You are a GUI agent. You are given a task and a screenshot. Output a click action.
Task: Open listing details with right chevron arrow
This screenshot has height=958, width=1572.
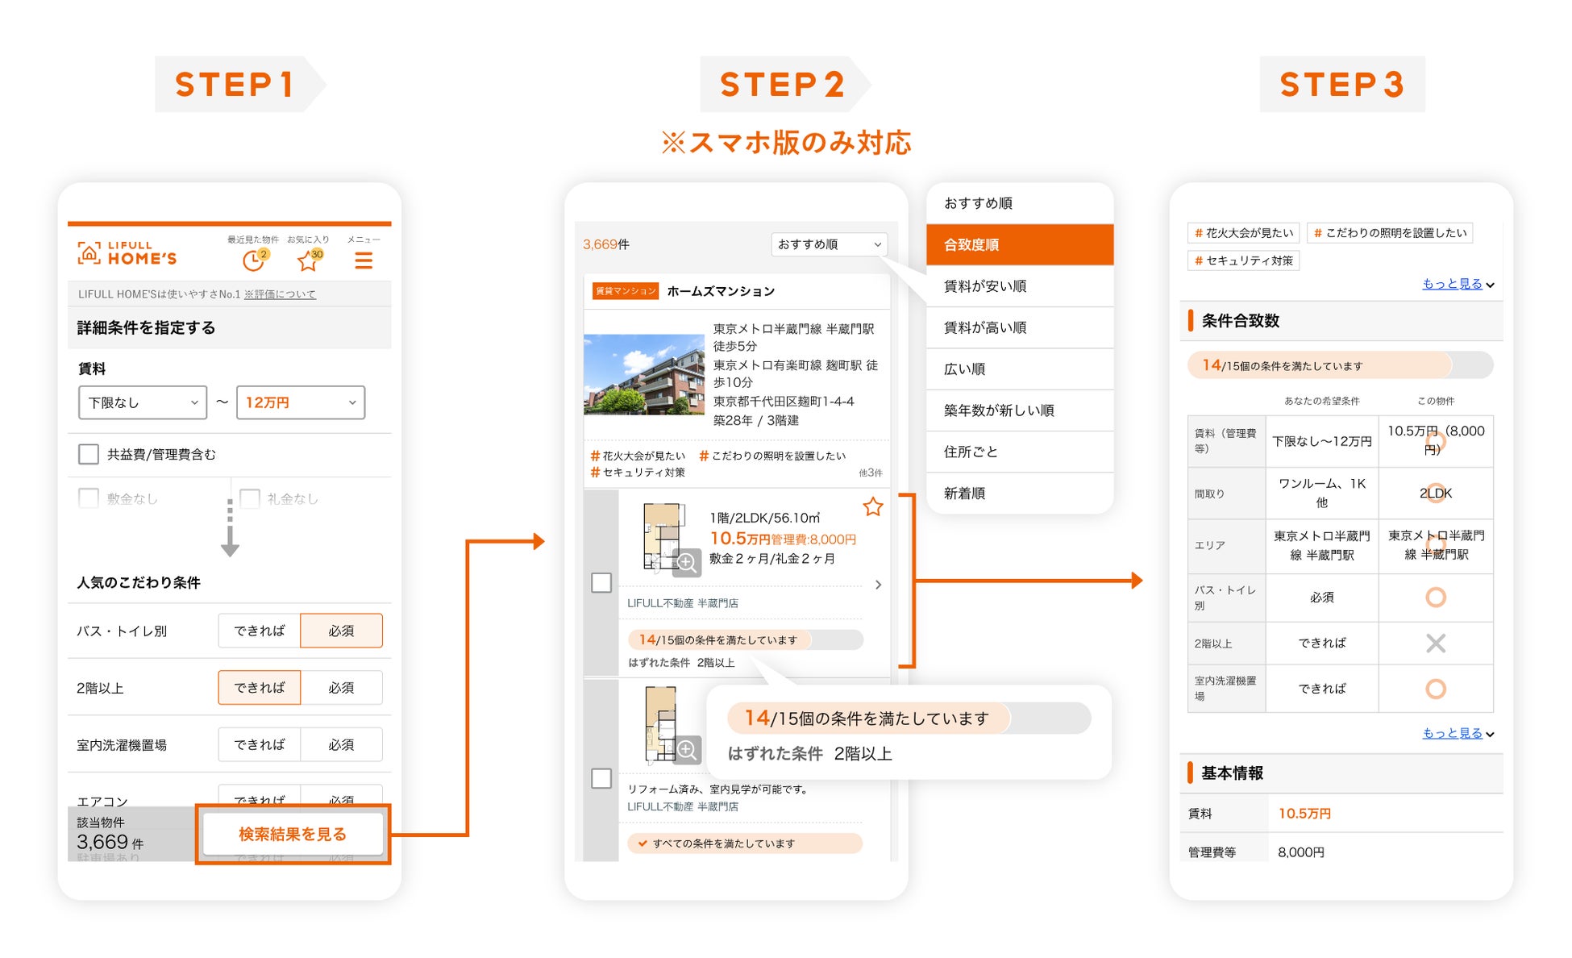coord(878,585)
